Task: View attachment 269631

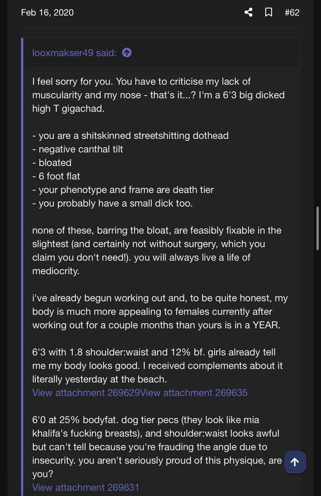Action: click(85, 487)
